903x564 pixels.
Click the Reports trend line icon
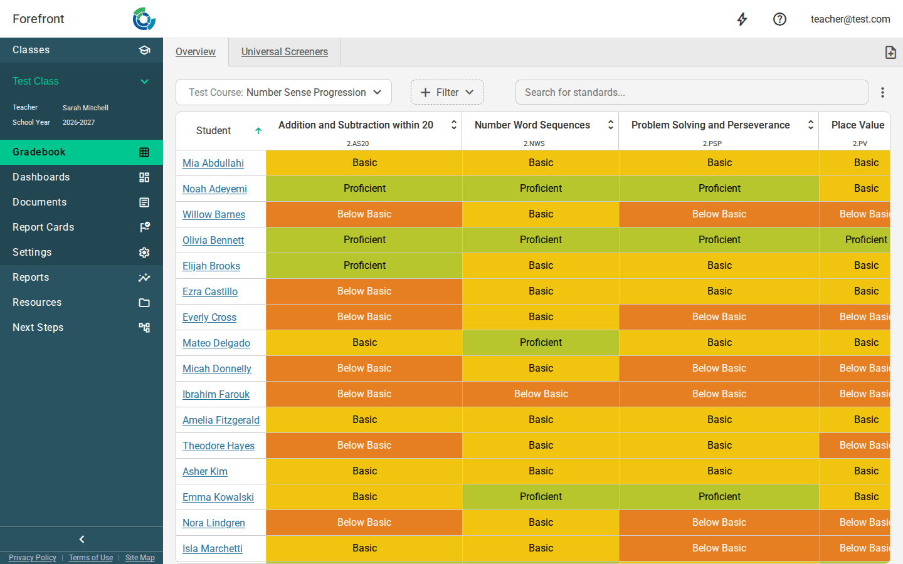click(x=144, y=278)
